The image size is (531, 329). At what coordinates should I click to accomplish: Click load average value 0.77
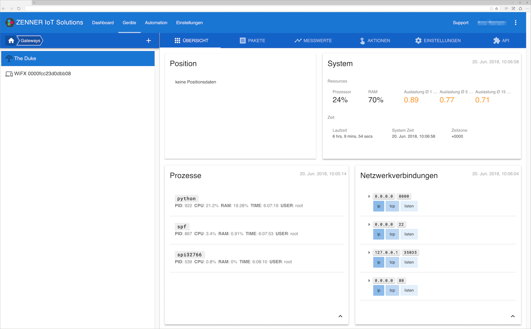(x=447, y=100)
